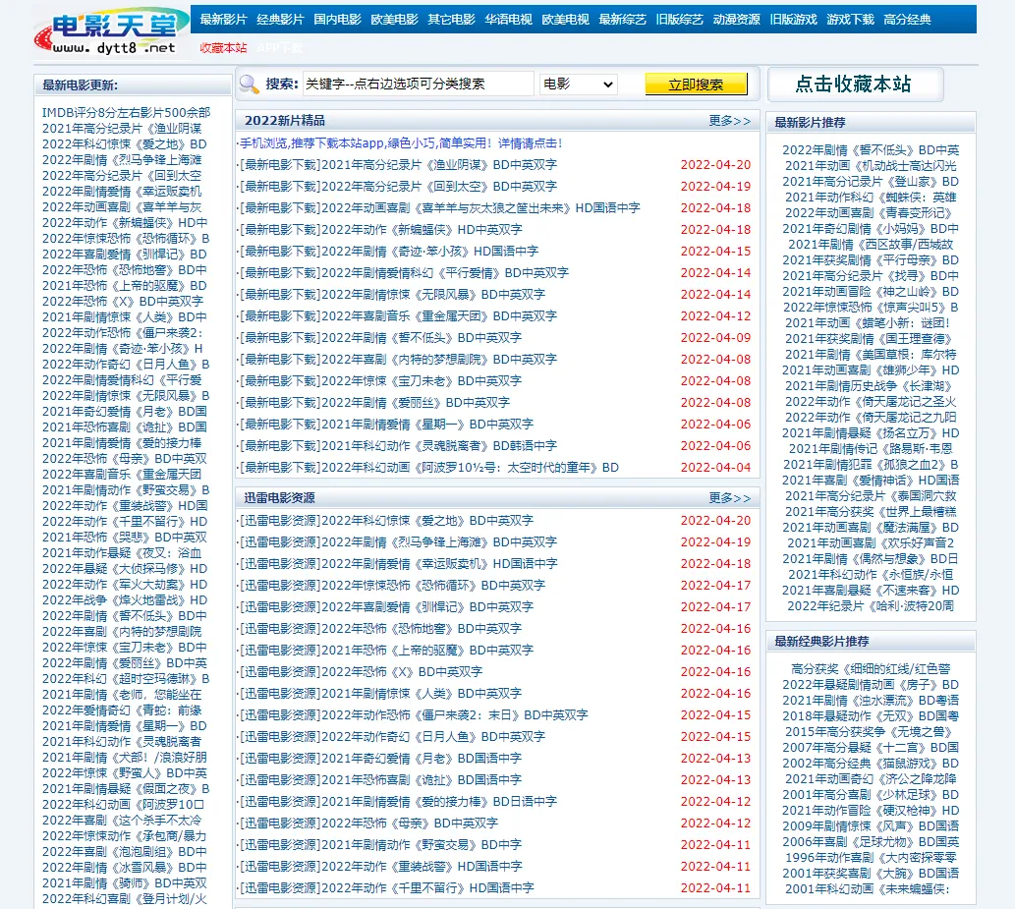This screenshot has width=1015, height=909.
Task: Click 更多>> in 2022新片精品 section
Action: point(729,121)
